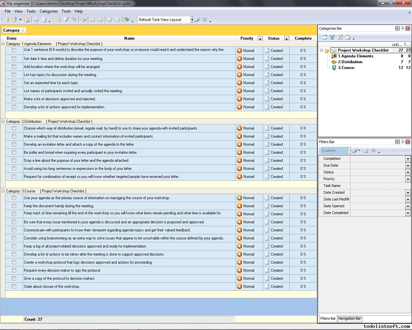Select 3.Course. in the categories tree
This screenshot has width=412, height=330.
pyautogui.click(x=346, y=68)
